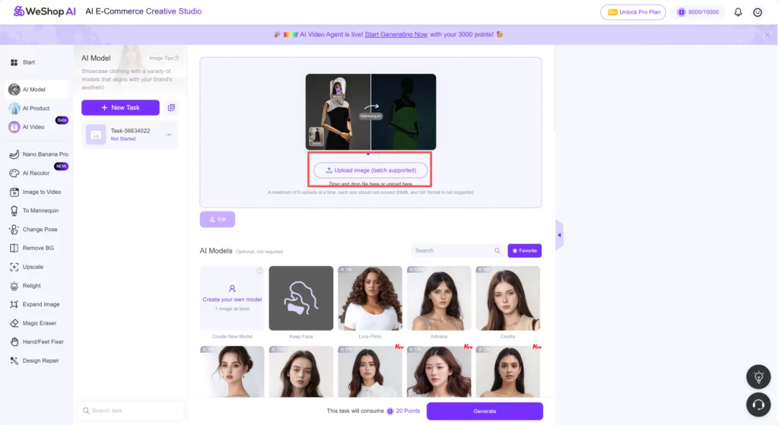Open Task-56634022 more options menu

[x=169, y=135]
